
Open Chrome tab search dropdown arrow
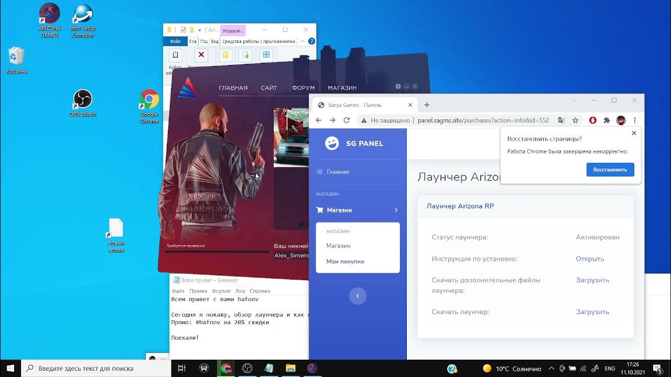tap(574, 101)
